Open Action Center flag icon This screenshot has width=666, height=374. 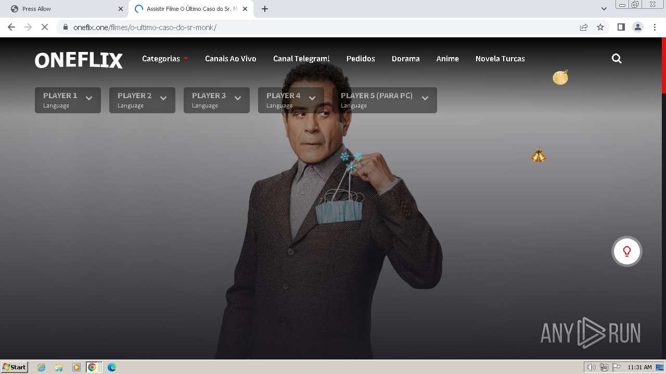pyautogui.click(x=617, y=367)
